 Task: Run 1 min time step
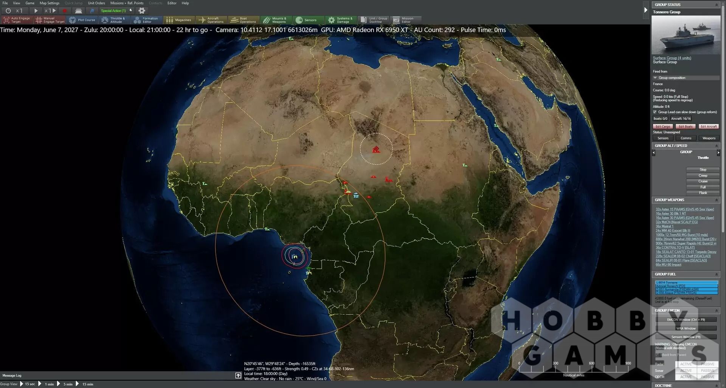pos(46,384)
